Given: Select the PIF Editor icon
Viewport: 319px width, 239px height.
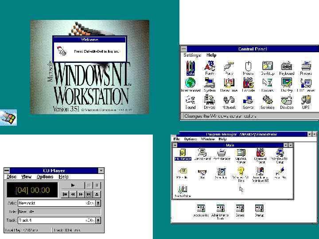Looking at the screenshot, I should [182, 173].
